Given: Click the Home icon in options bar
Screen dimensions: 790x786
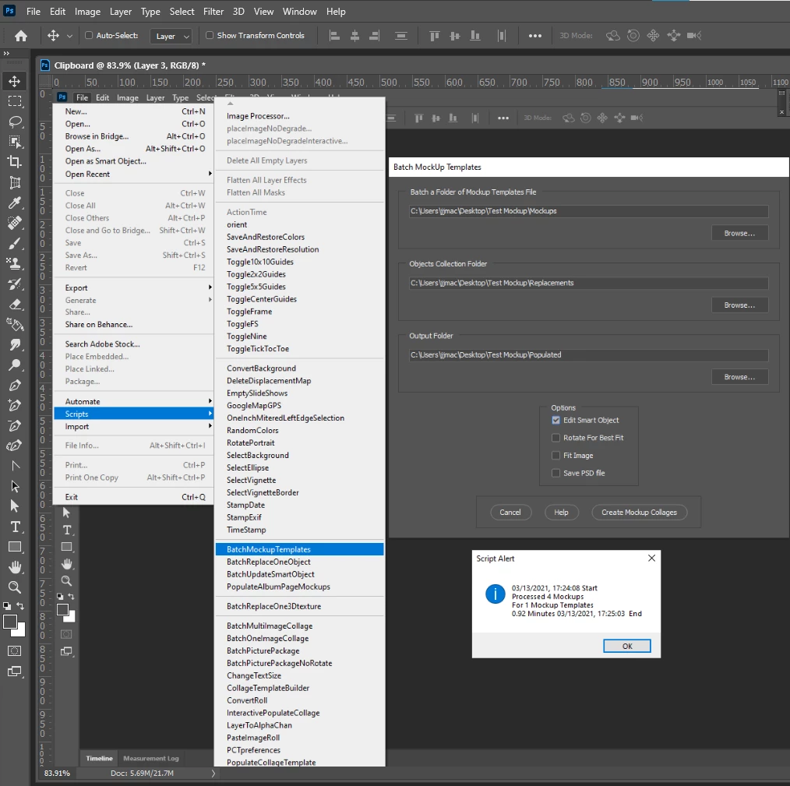Looking at the screenshot, I should 21,36.
